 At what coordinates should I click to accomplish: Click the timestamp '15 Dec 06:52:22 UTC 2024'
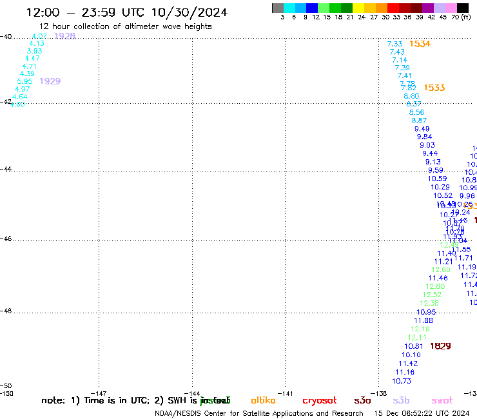[422, 414]
